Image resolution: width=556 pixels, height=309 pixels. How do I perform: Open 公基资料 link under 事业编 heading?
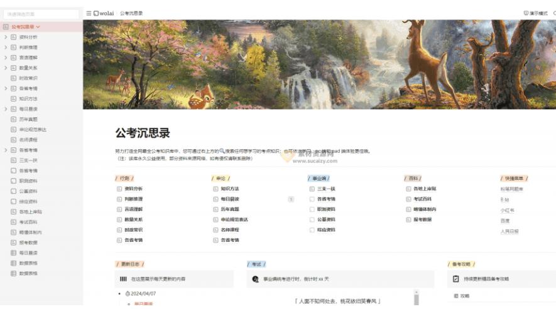(x=326, y=220)
